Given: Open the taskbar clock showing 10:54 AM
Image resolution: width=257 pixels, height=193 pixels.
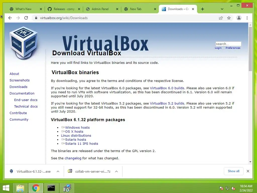Looking at the screenshot, I should (246, 188).
